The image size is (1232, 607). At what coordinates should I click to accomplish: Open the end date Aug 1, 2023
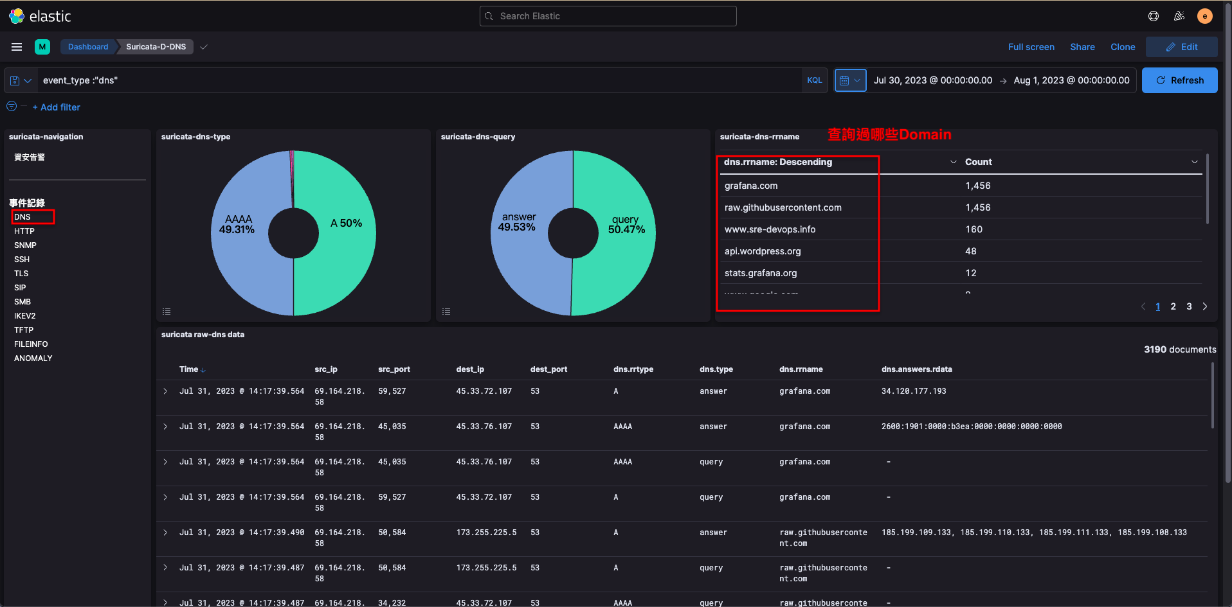coord(1071,80)
